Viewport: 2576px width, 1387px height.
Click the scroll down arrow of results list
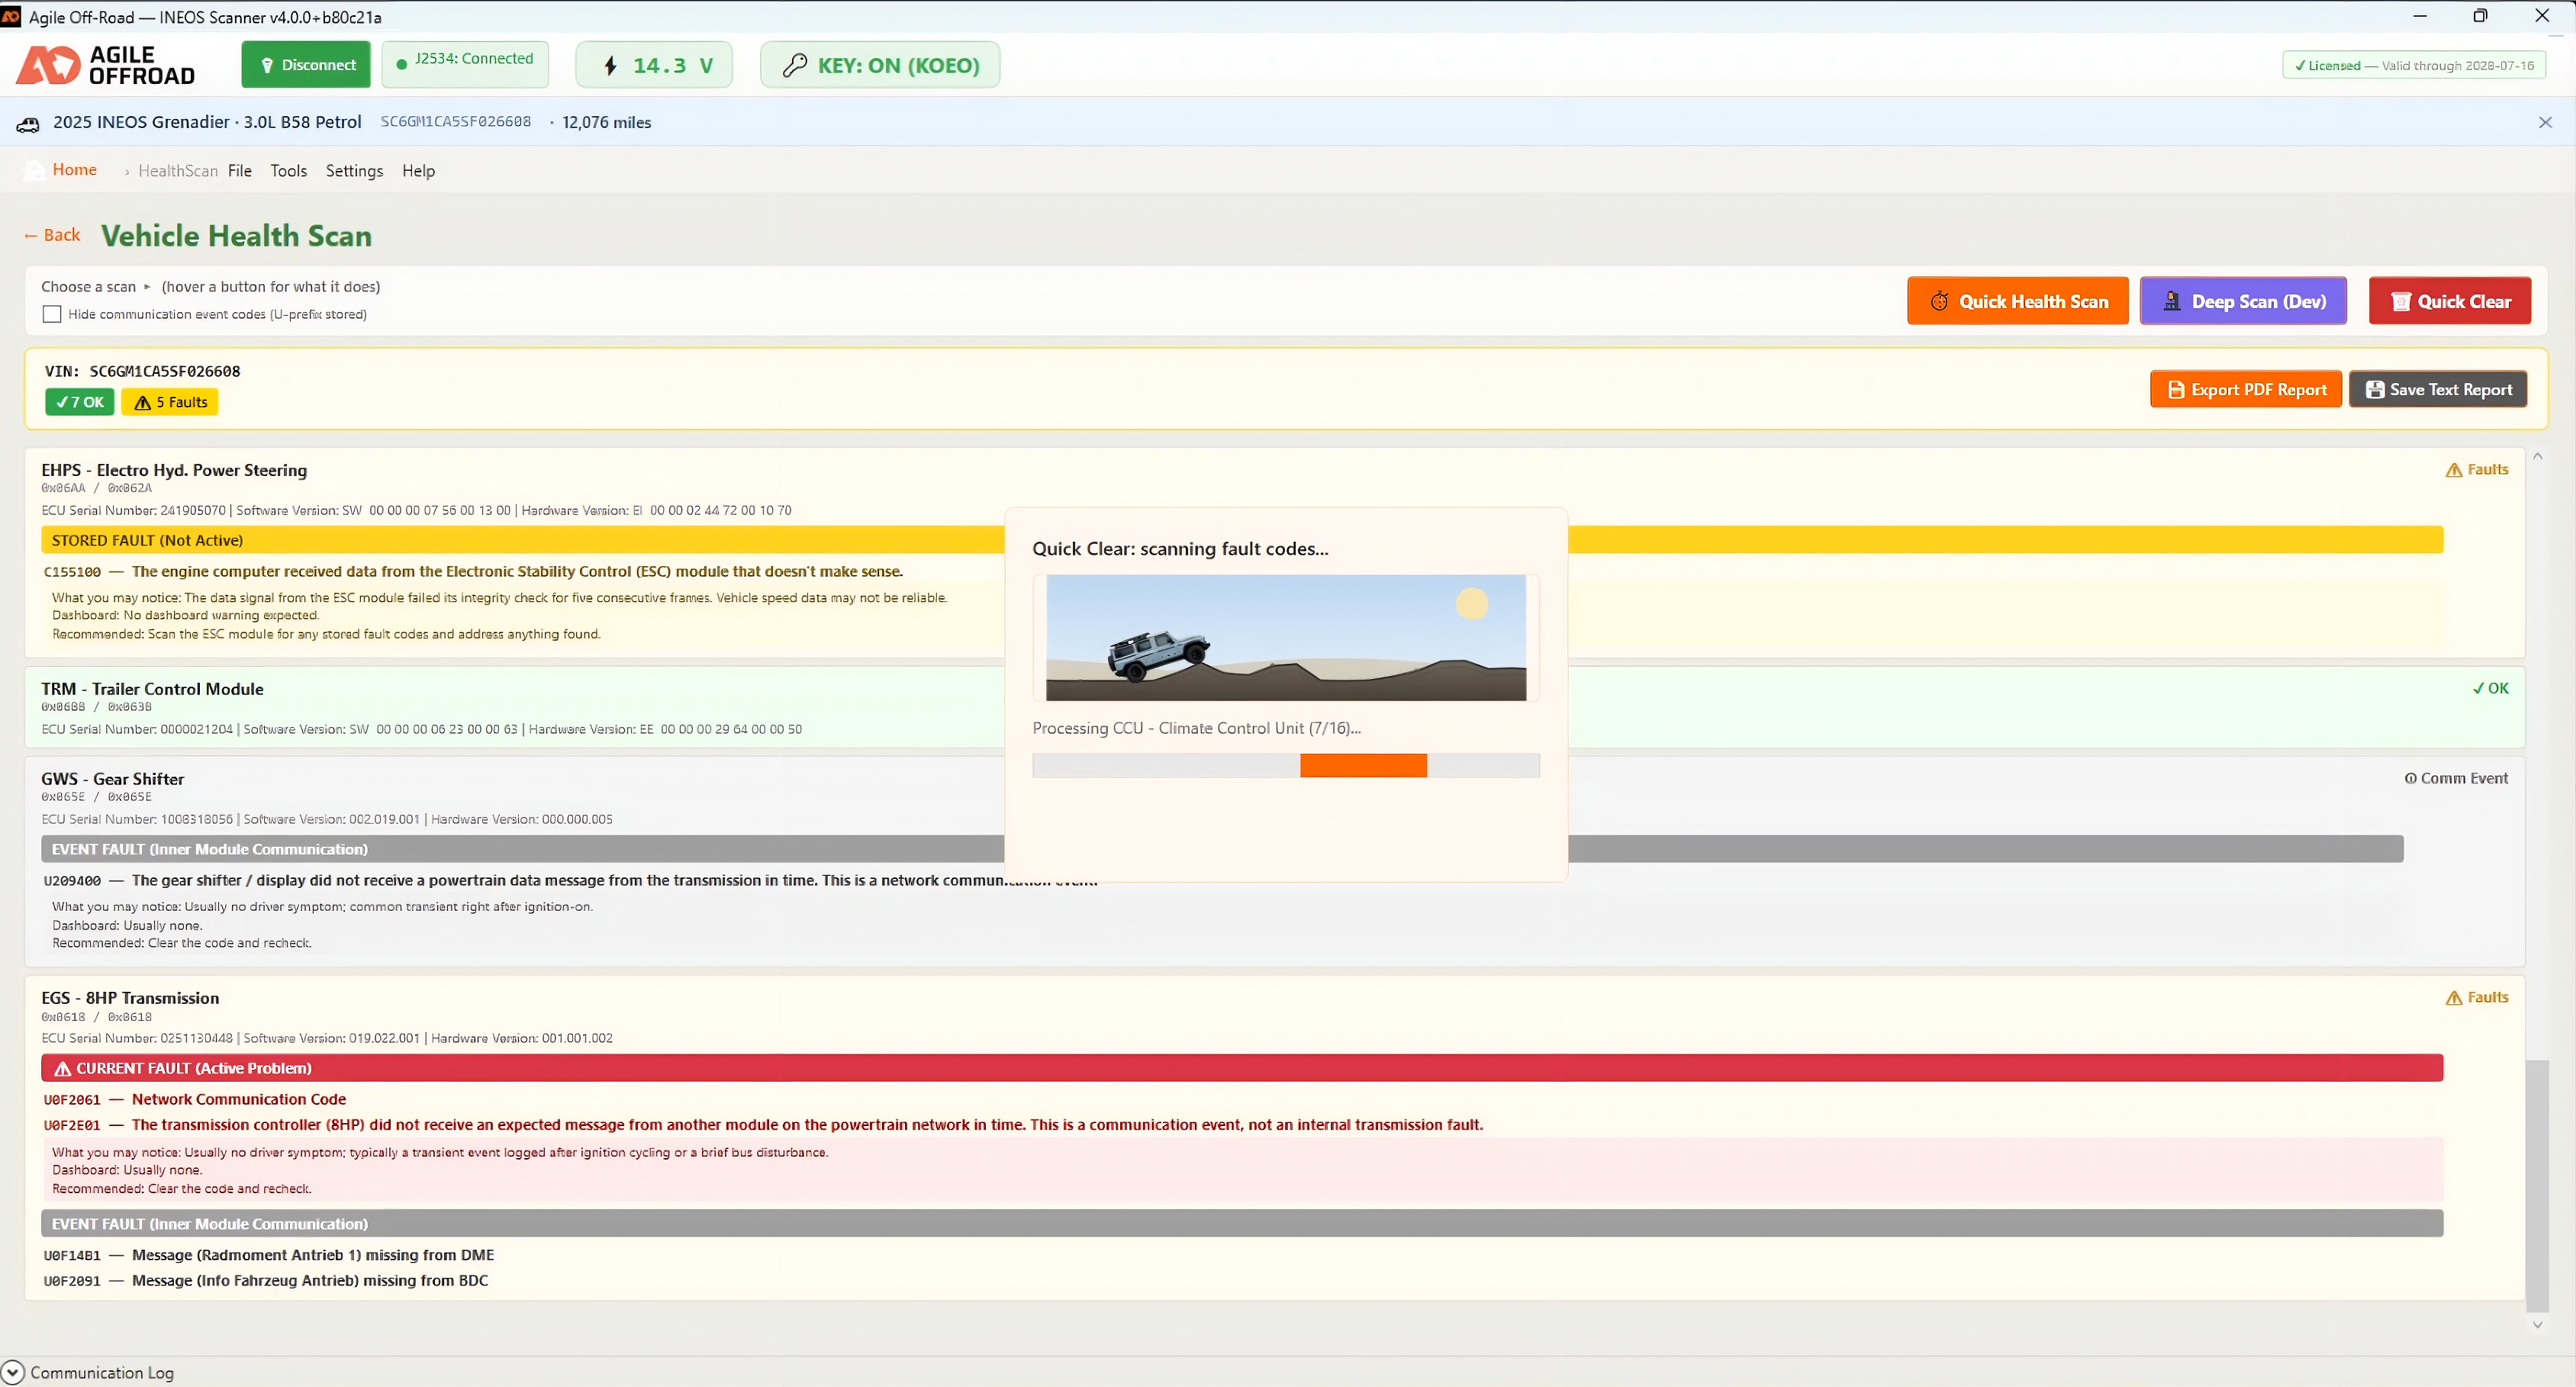2537,1325
